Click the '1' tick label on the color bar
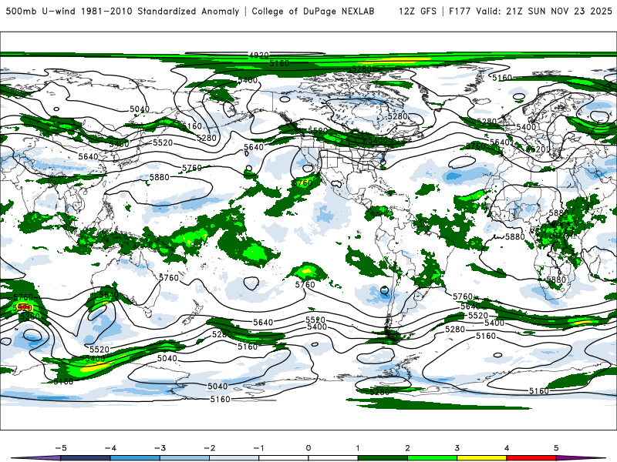Viewport: 617px width, 462px height. coord(358,448)
